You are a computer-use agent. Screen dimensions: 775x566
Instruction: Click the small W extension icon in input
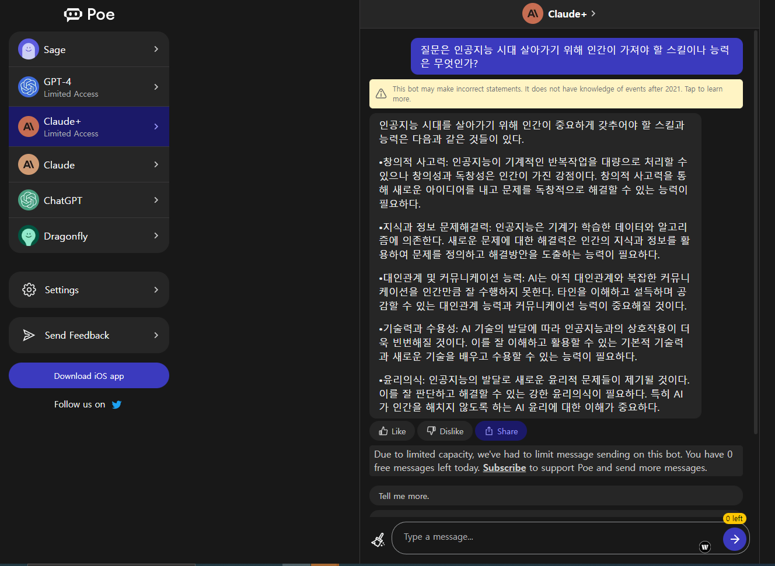coord(705,547)
